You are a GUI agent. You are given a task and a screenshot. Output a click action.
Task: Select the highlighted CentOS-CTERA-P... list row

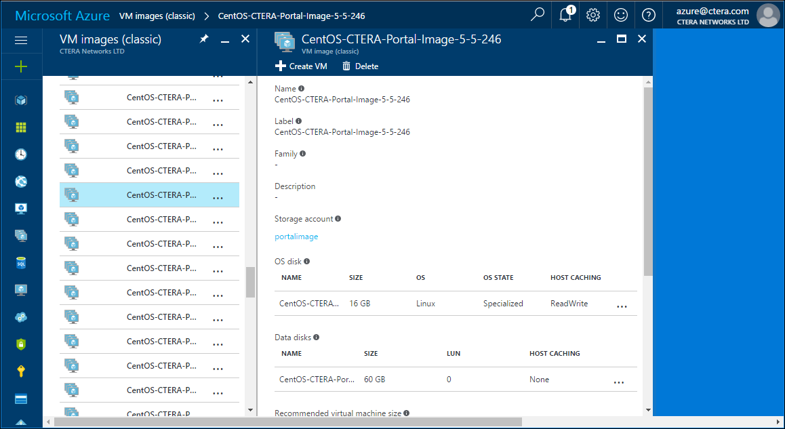tap(149, 195)
